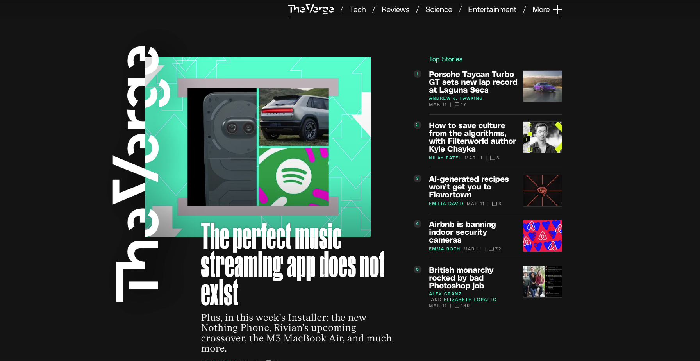Open the headline about the perfect music streaming app
This screenshot has width=700, height=361.
pos(292,264)
